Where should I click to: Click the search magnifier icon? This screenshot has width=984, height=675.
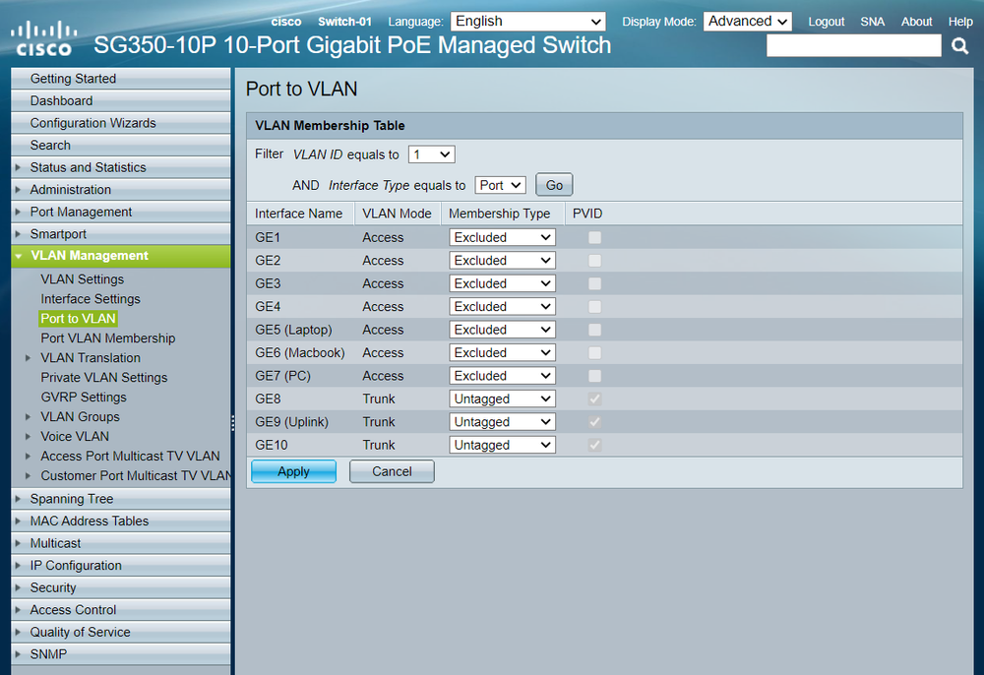pos(959,45)
